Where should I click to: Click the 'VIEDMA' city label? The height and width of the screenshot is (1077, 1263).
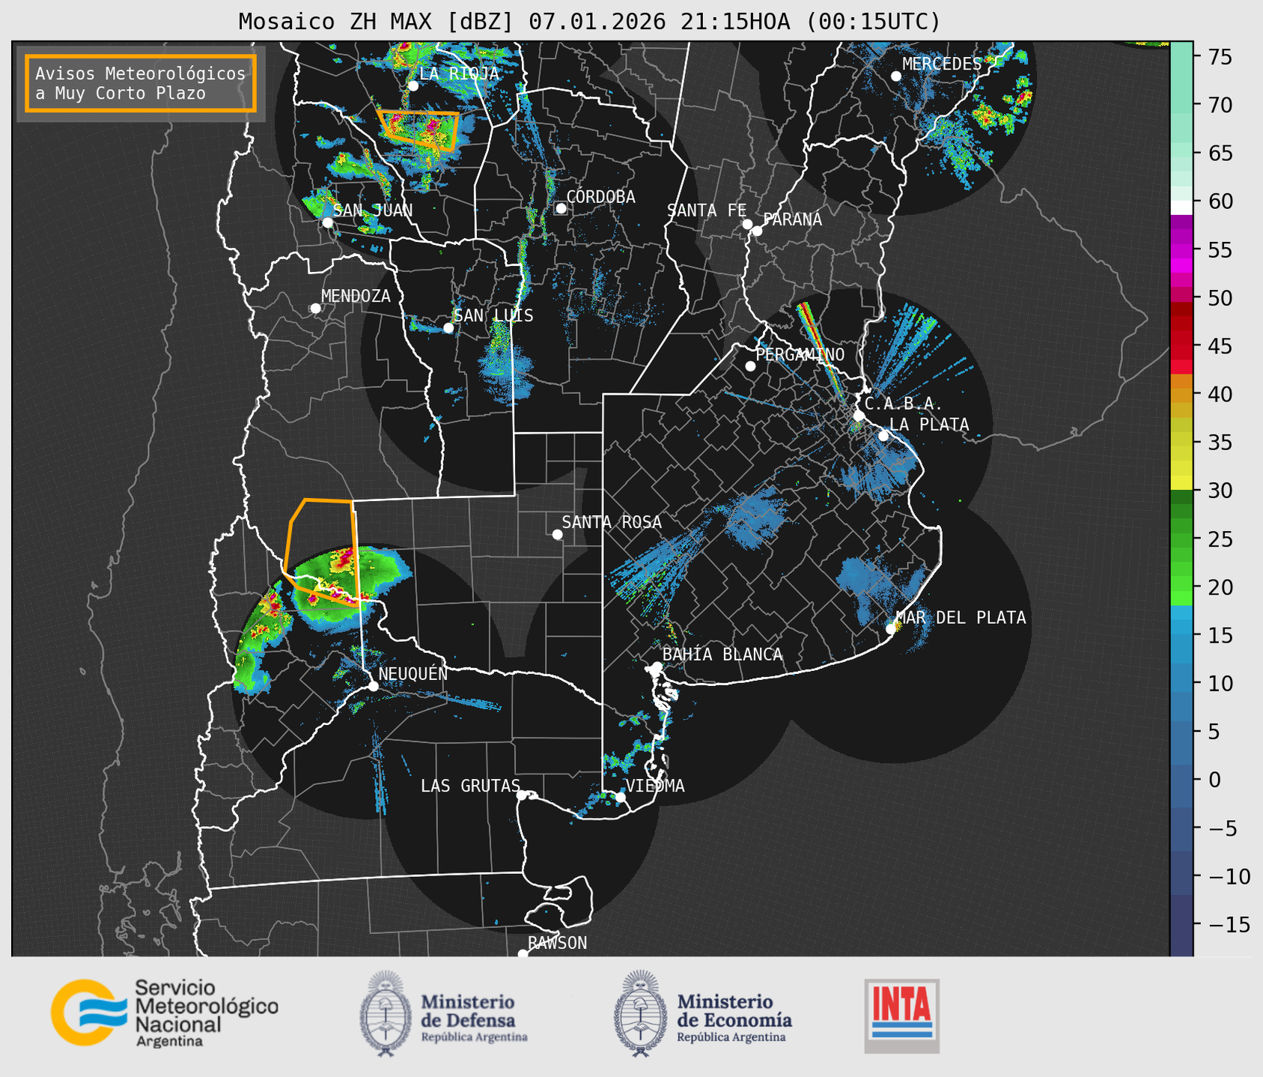click(x=655, y=786)
